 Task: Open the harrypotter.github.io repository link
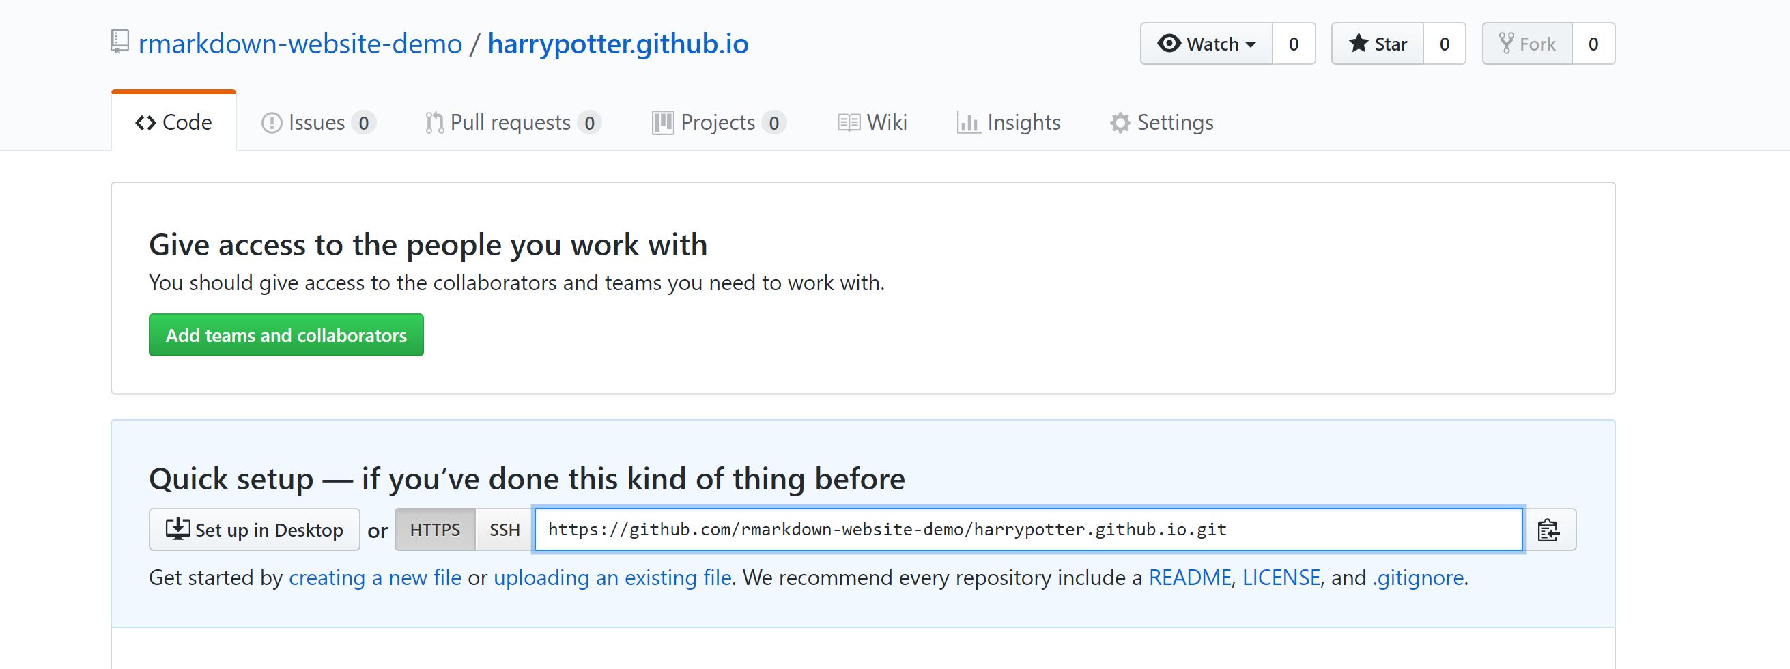[x=618, y=44]
